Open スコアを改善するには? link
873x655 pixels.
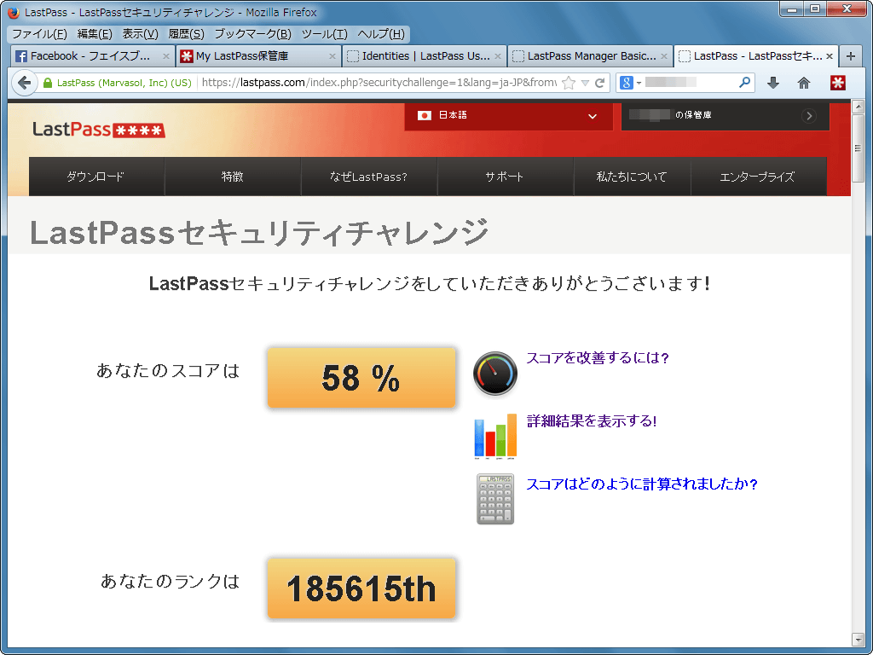coord(598,357)
